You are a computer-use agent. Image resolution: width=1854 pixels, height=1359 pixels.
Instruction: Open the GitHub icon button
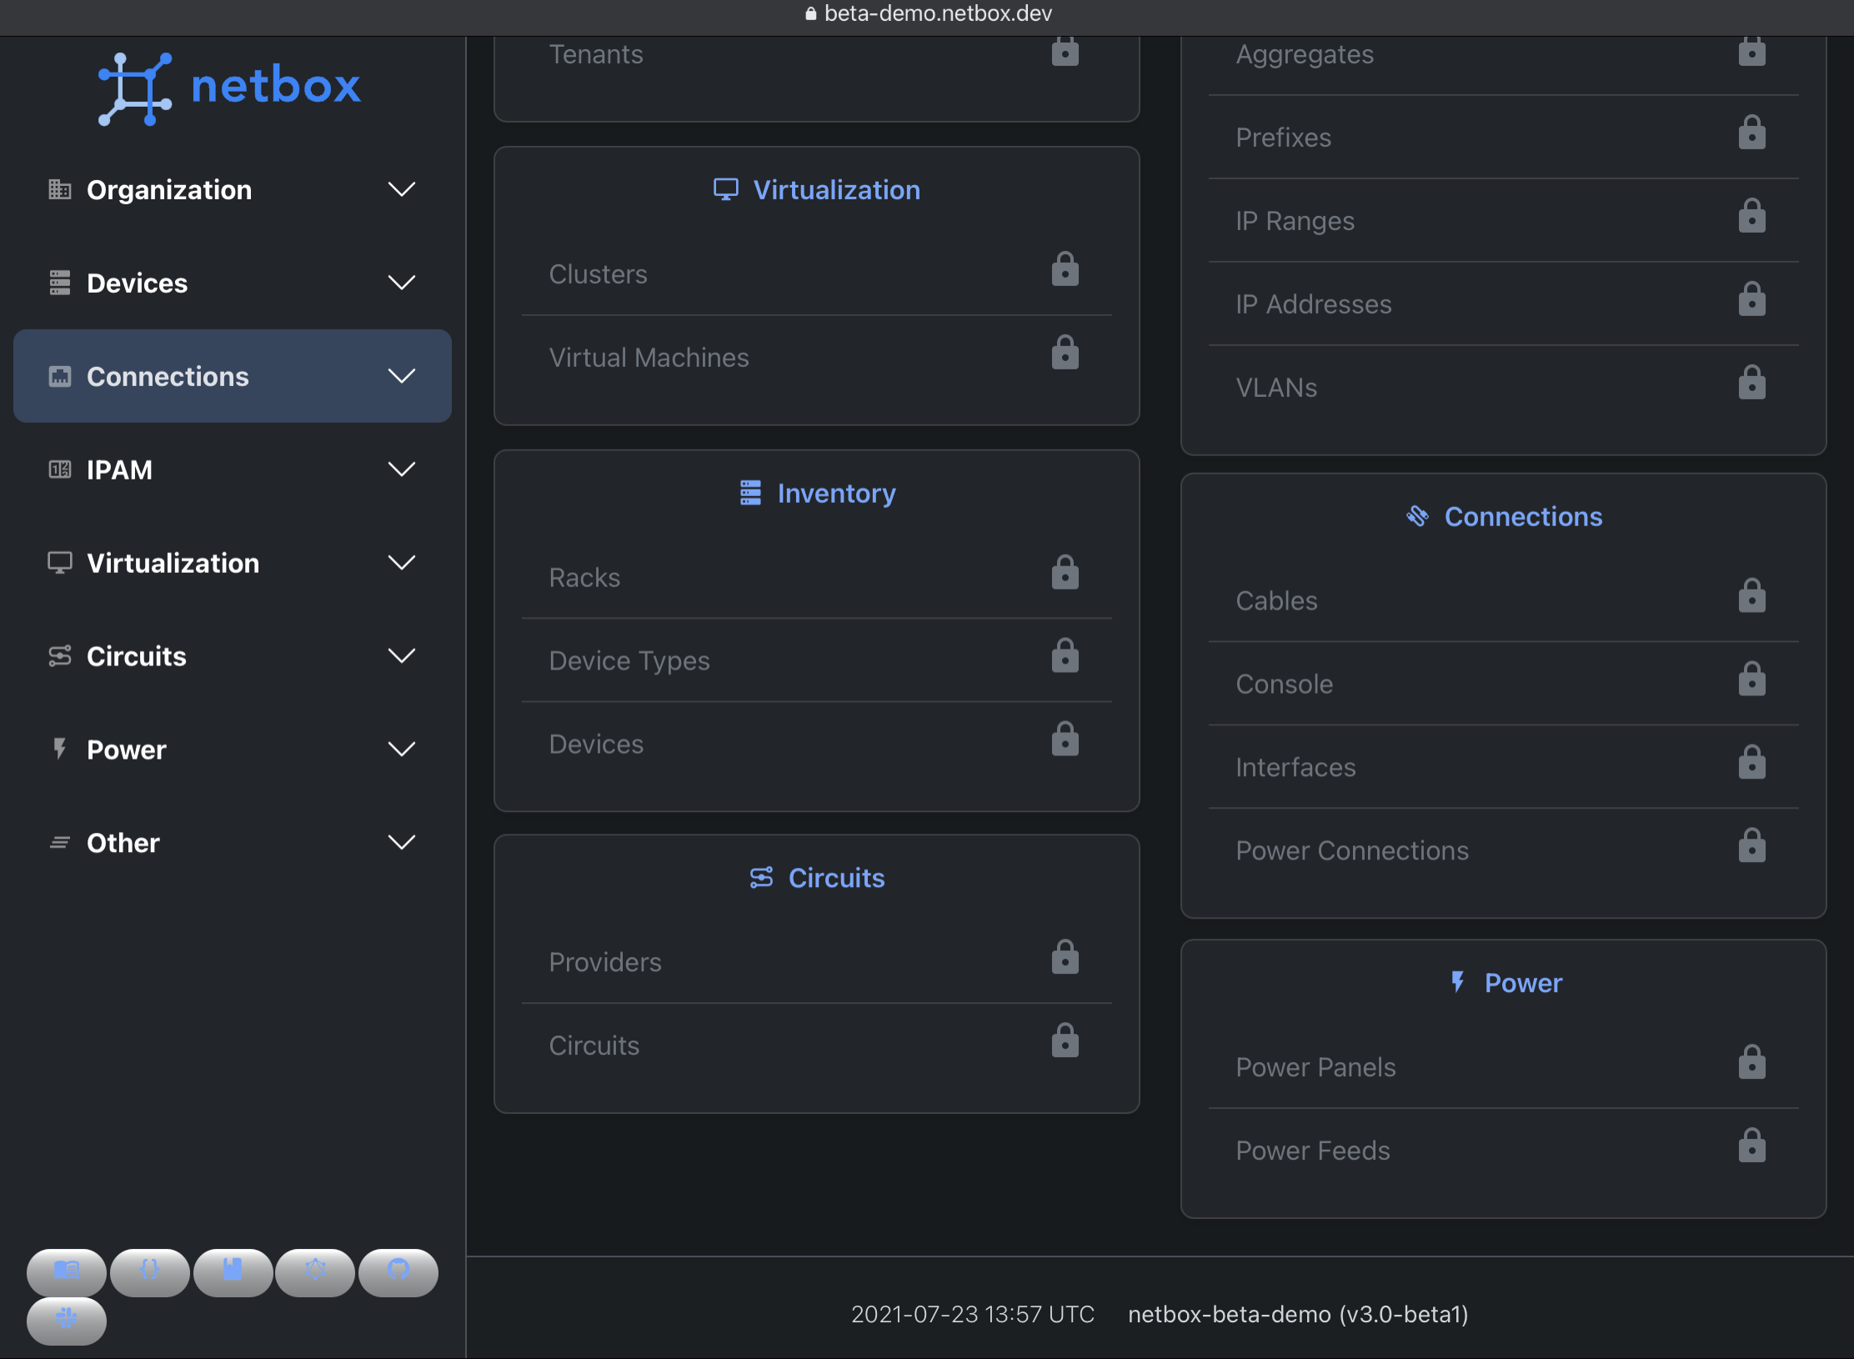[x=398, y=1271]
